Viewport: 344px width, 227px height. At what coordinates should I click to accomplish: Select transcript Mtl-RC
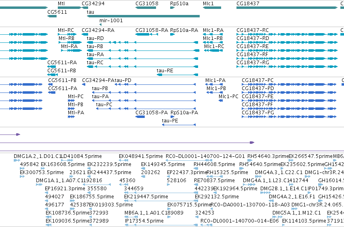[66, 30]
